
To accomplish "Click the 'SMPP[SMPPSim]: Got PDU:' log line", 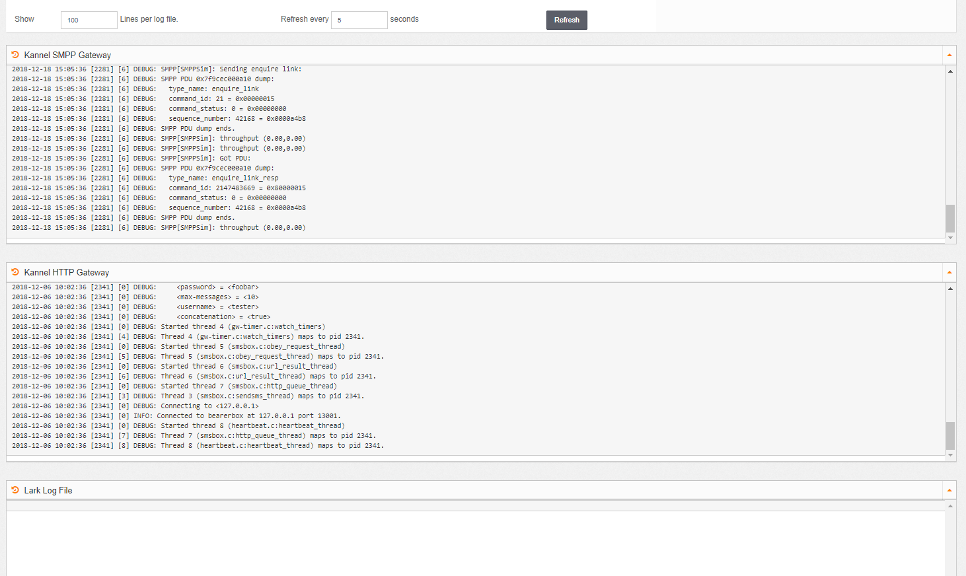I will tap(131, 159).
